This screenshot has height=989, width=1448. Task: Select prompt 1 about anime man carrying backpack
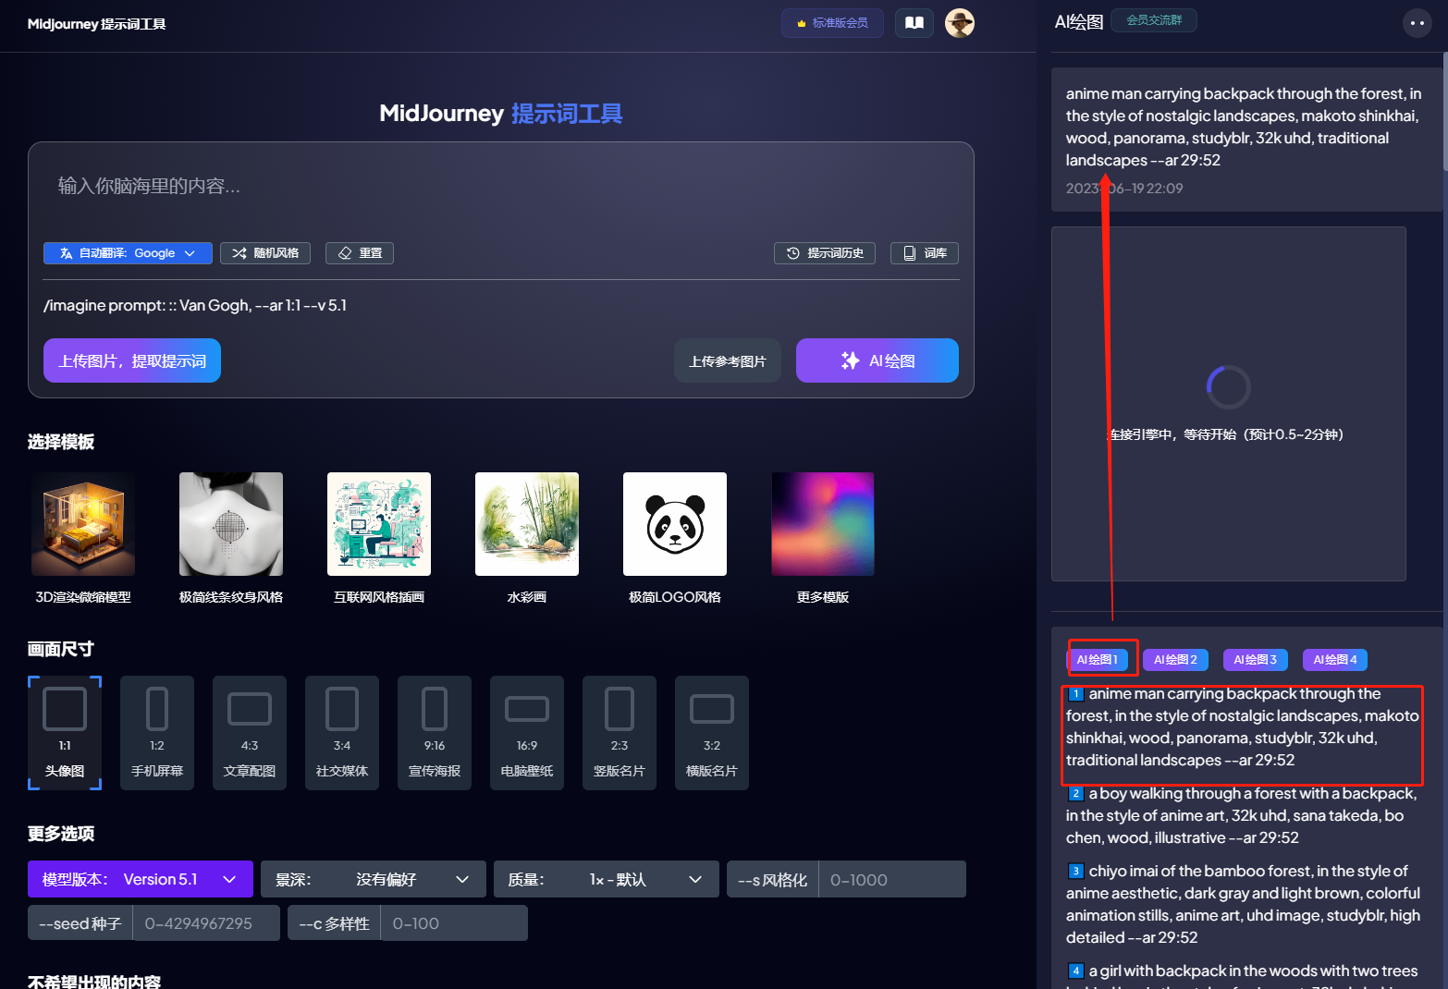tap(1243, 727)
